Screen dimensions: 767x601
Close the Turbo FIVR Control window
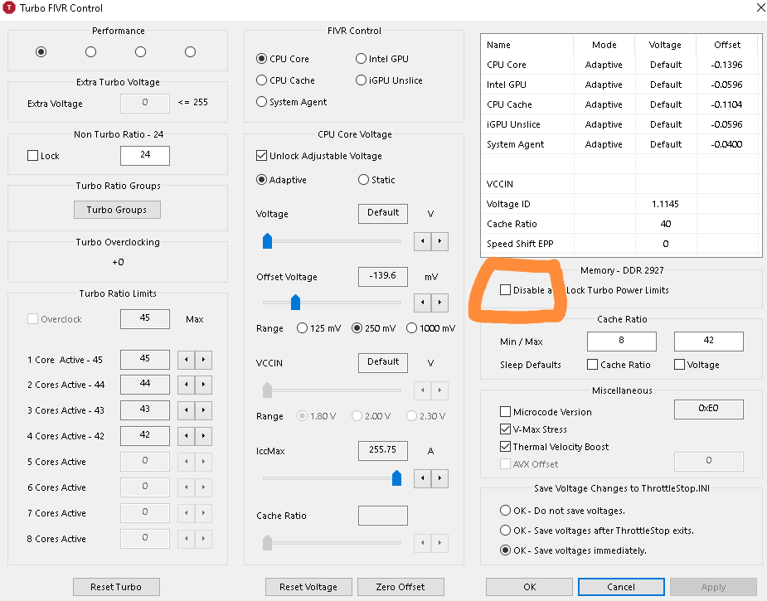[760, 7]
